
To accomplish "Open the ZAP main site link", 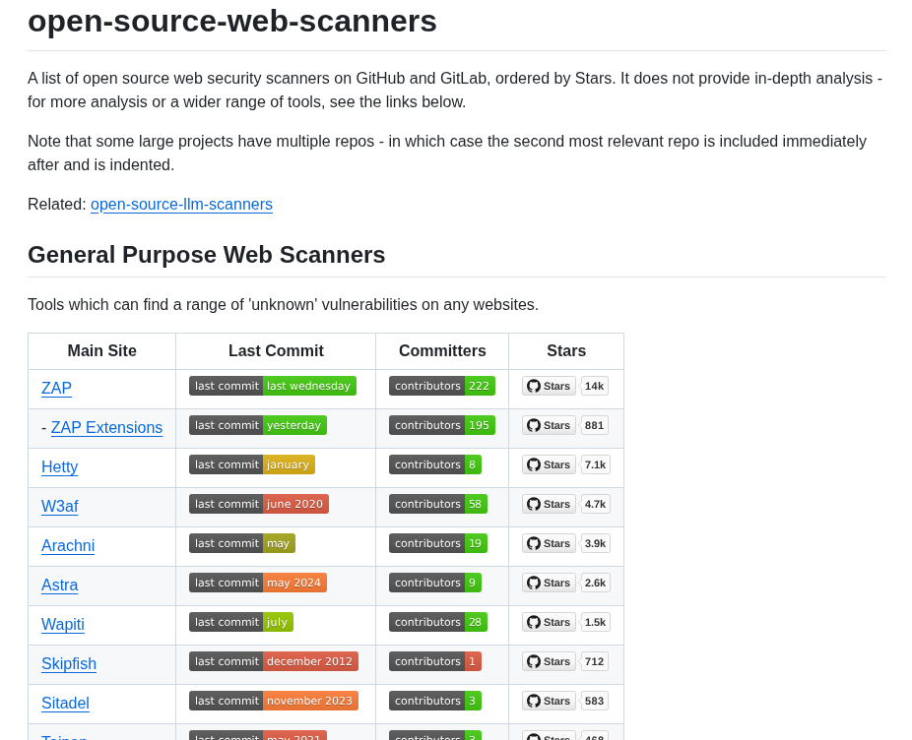I will 56,389.
